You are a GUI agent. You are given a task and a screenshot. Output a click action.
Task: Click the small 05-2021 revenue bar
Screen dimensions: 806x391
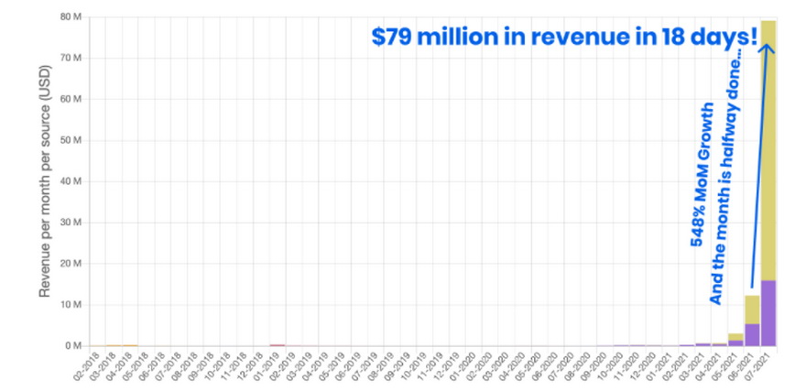[x=735, y=340]
